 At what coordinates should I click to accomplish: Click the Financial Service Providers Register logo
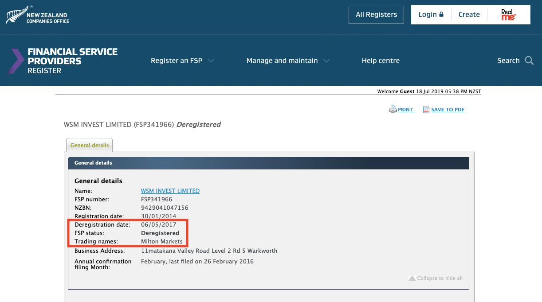pyautogui.click(x=62, y=61)
